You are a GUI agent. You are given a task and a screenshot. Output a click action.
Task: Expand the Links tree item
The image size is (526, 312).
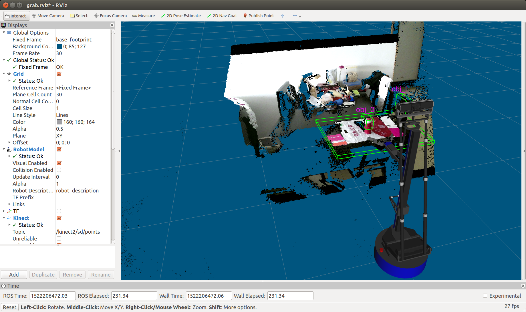[9, 204]
